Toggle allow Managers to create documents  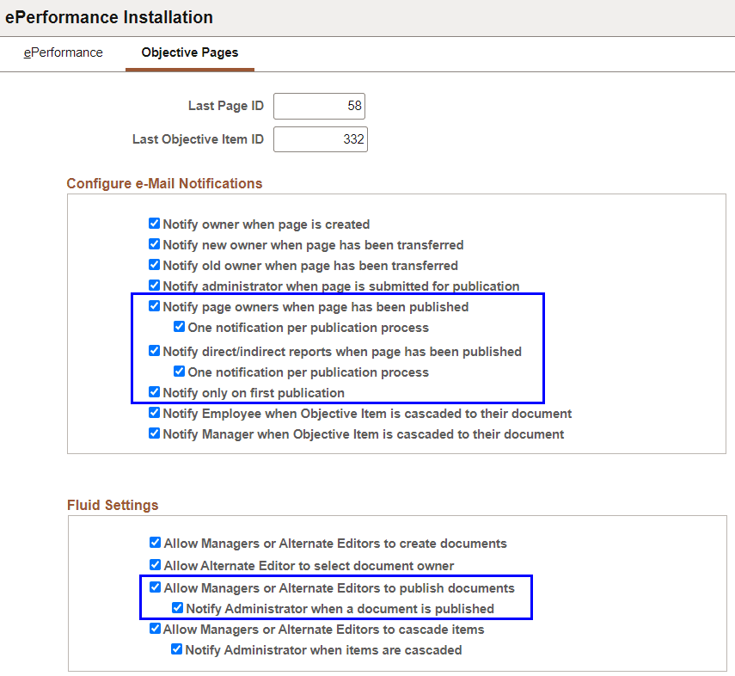coord(155,543)
